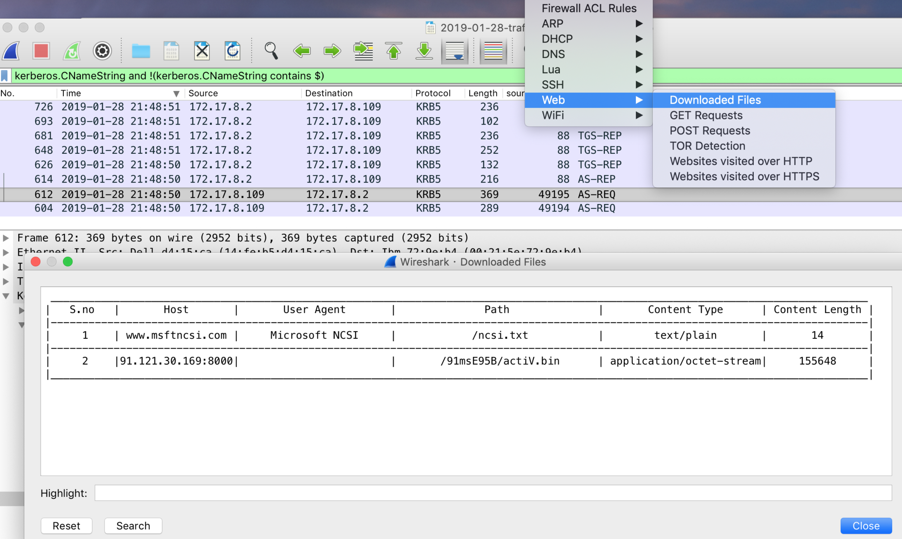
Task: Select GET Requests menu entry
Action: [x=706, y=115]
